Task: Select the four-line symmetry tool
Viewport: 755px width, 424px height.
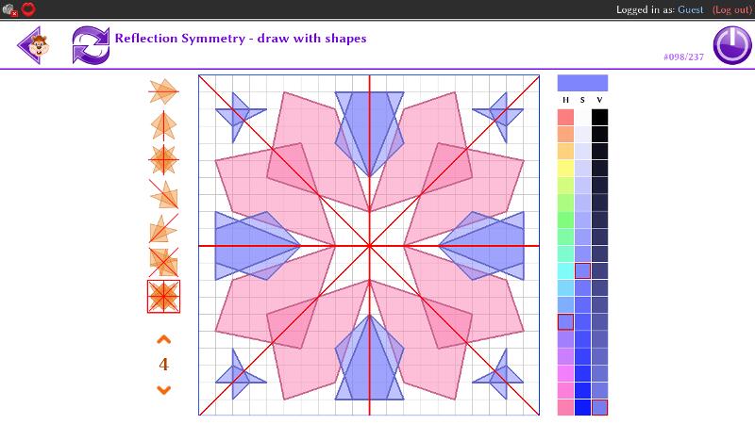Action: click(163, 297)
